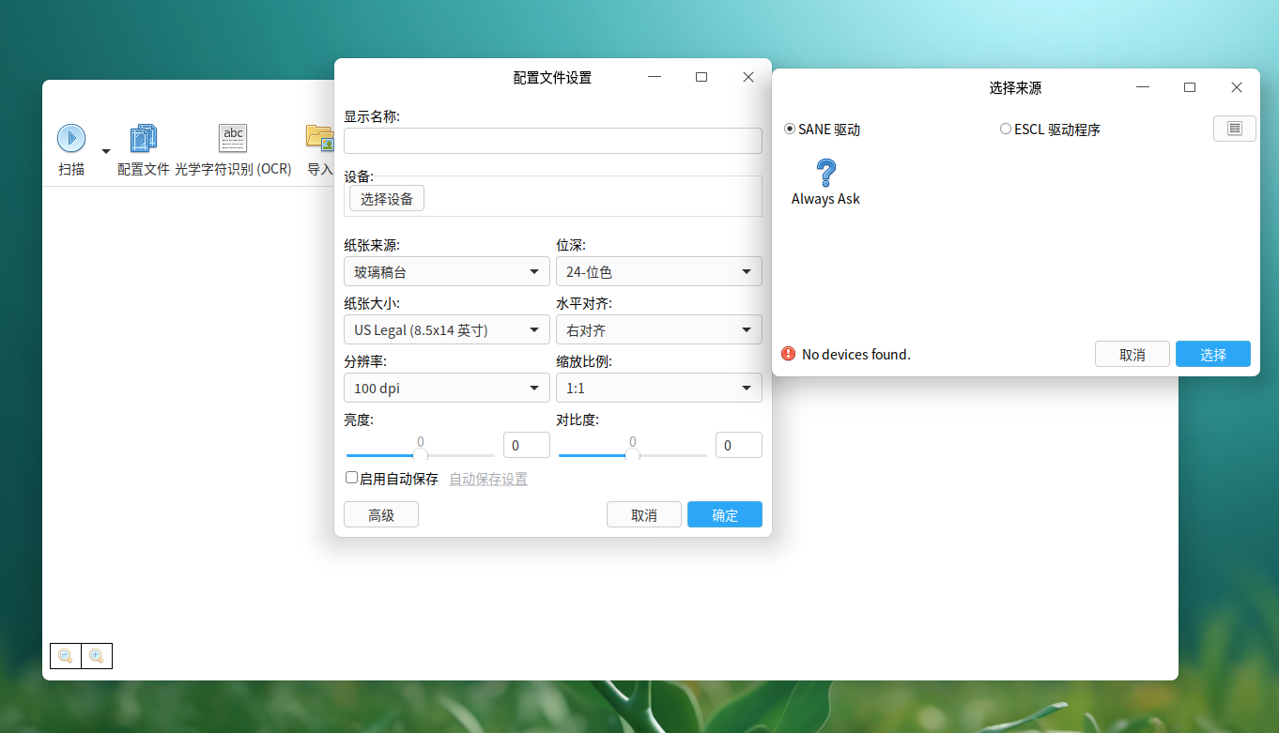Close the 选择来源 window

[1237, 87]
